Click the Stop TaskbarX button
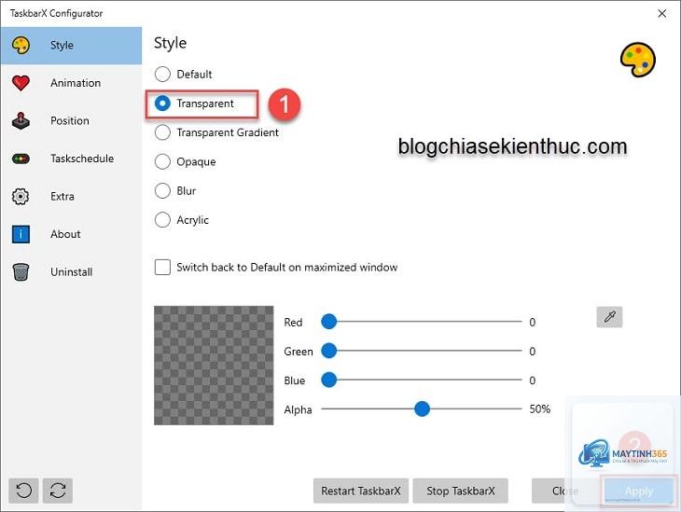The image size is (681, 512). (x=460, y=491)
